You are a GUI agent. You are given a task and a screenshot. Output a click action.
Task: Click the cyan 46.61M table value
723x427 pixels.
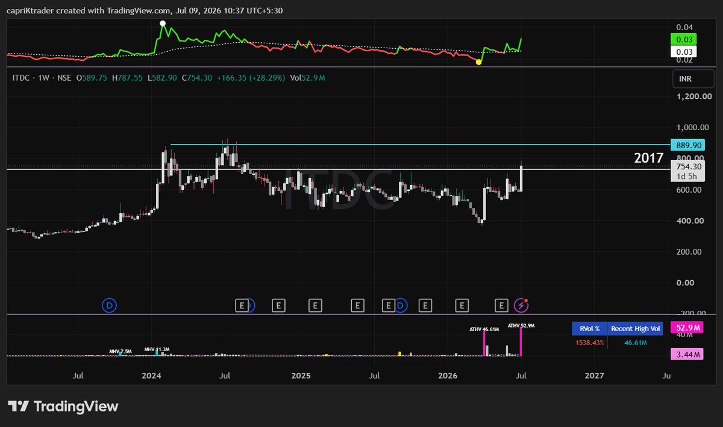(x=636, y=342)
